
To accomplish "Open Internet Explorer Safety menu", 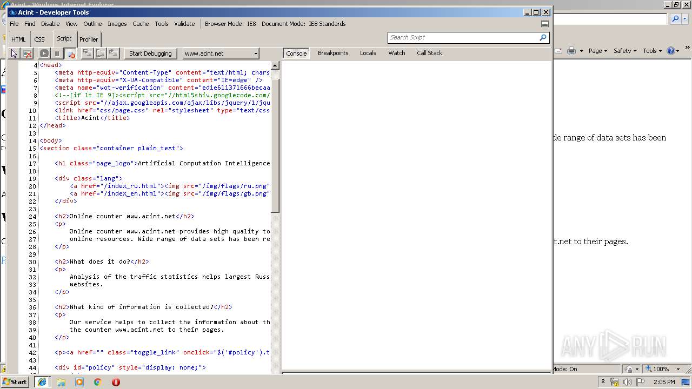I will point(624,51).
